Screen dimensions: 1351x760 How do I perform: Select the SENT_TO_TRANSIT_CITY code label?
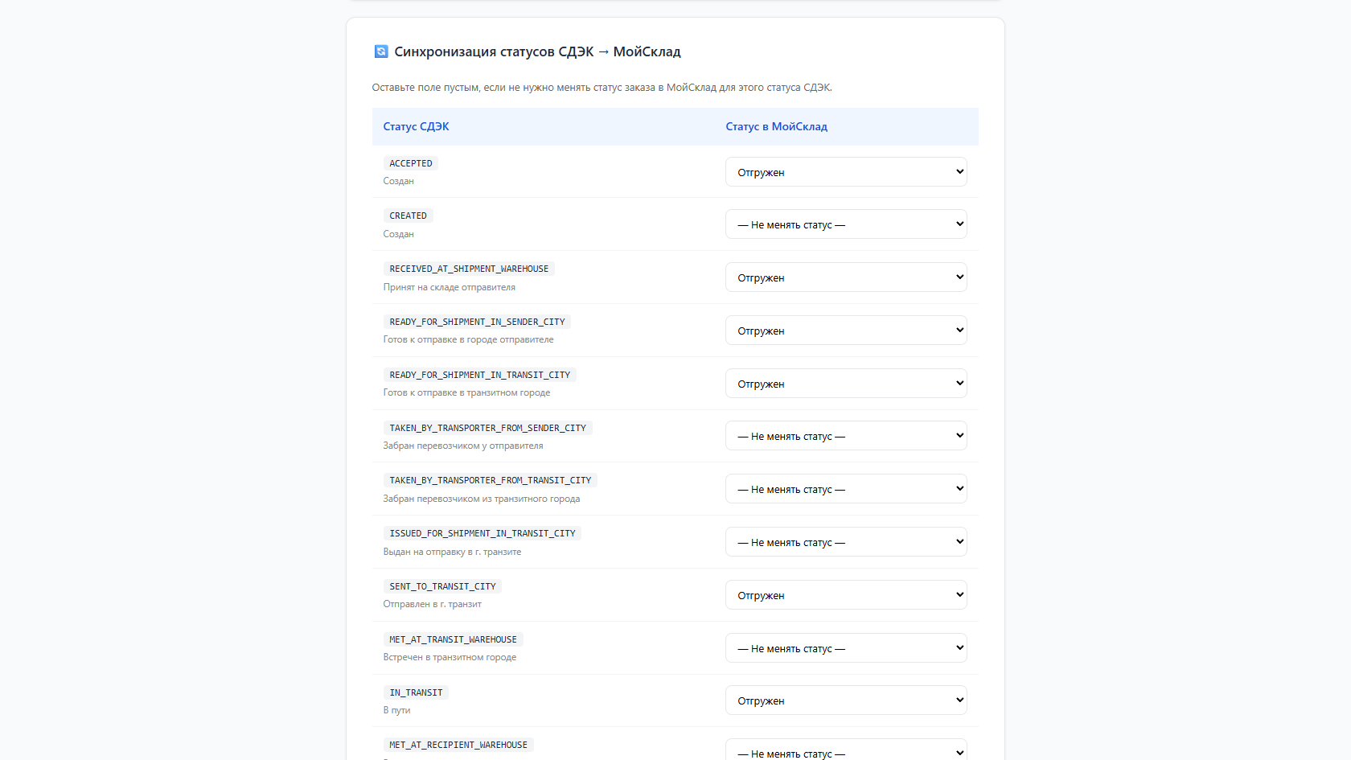point(443,586)
